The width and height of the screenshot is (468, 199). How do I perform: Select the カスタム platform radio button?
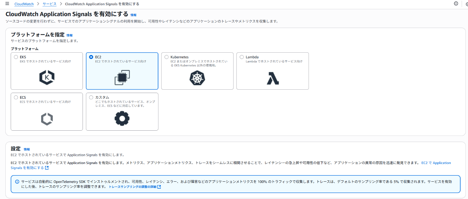91,97
